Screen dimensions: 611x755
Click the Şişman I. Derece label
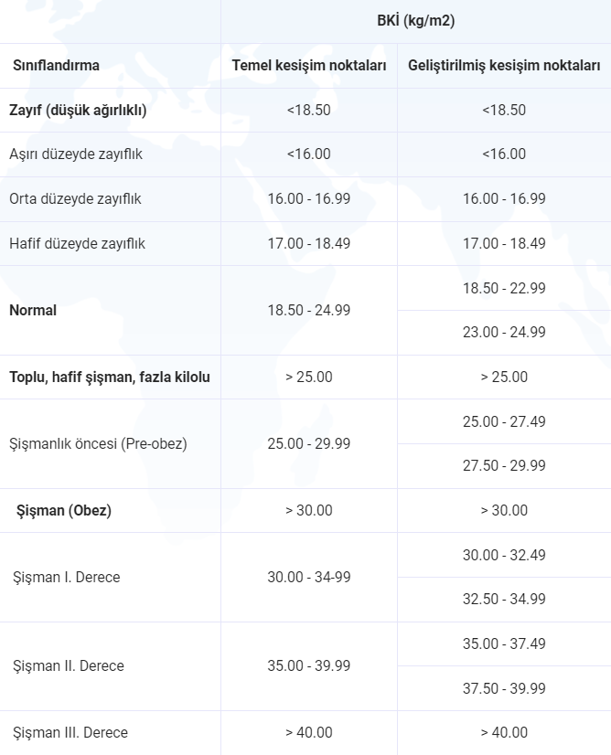coord(67,577)
